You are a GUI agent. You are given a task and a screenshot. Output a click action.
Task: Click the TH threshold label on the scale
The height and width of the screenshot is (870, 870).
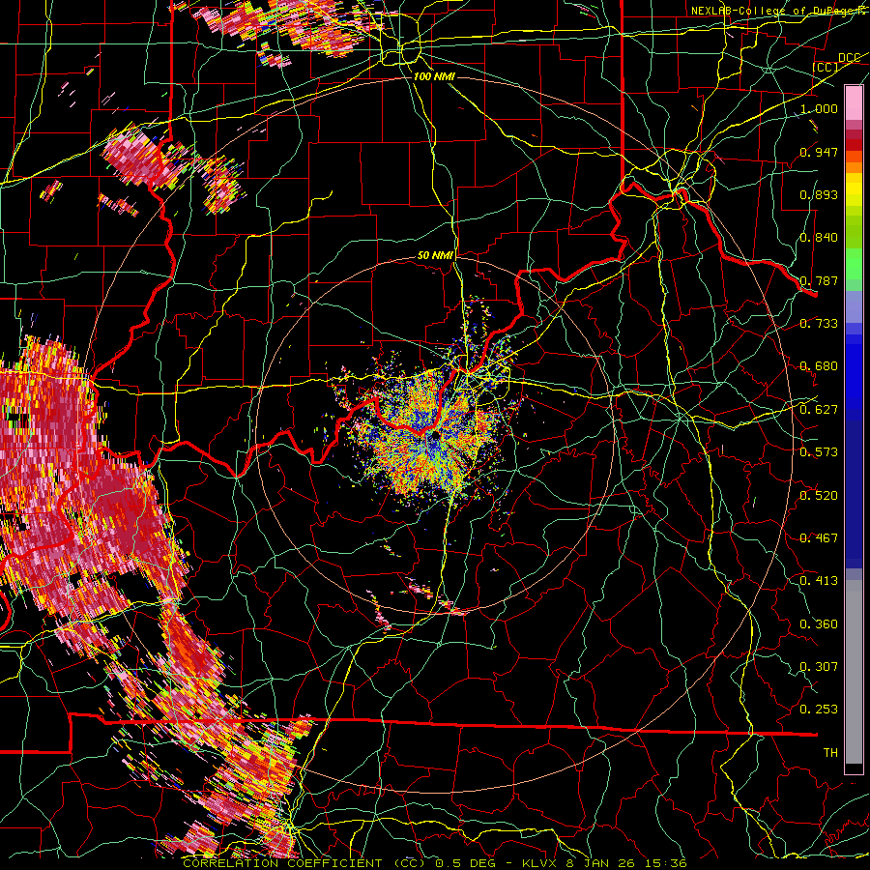point(830,753)
